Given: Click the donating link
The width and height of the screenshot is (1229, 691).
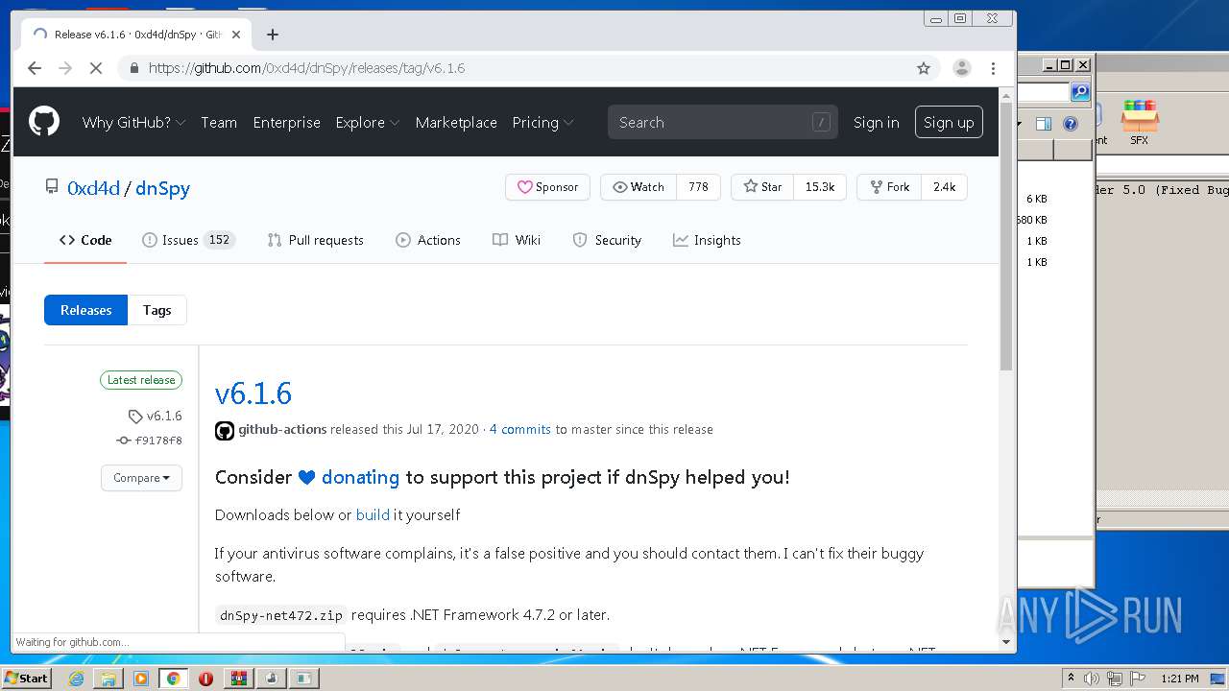Looking at the screenshot, I should tap(360, 477).
